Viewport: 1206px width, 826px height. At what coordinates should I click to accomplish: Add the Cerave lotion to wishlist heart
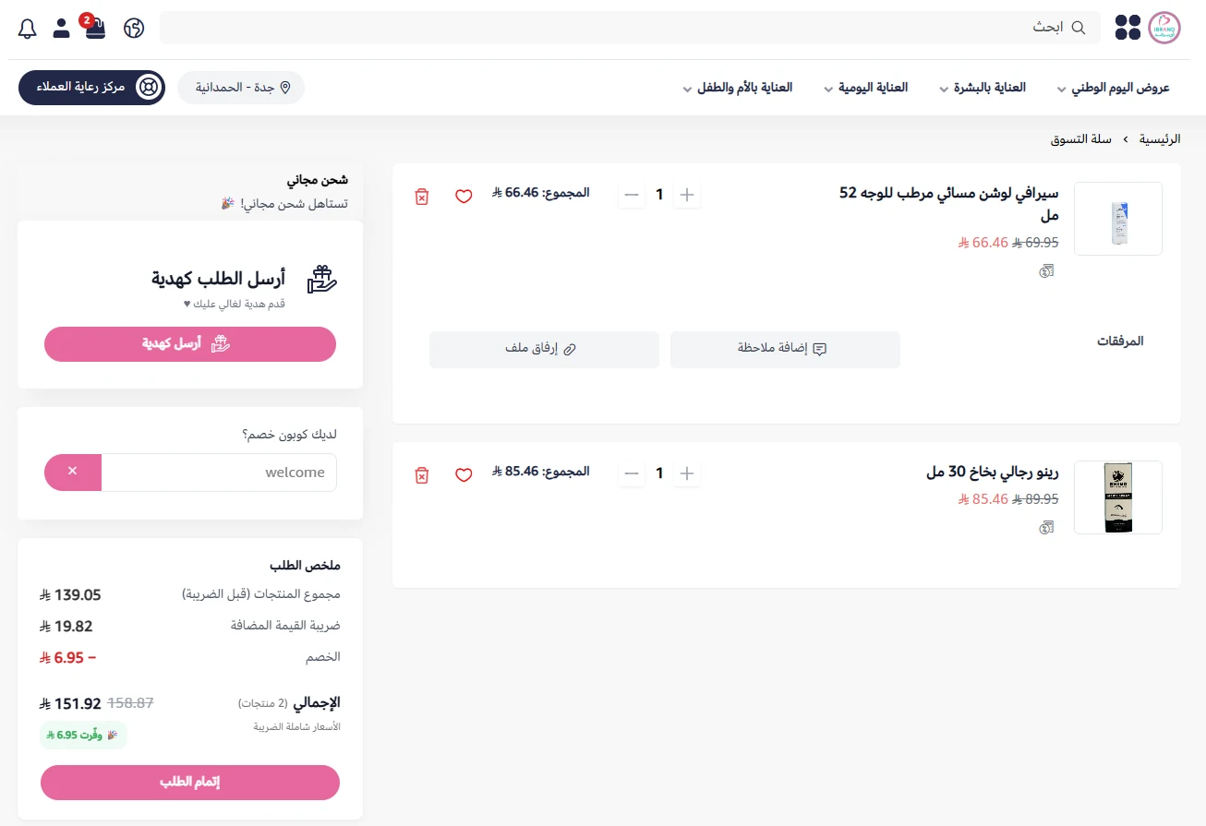pos(464,197)
